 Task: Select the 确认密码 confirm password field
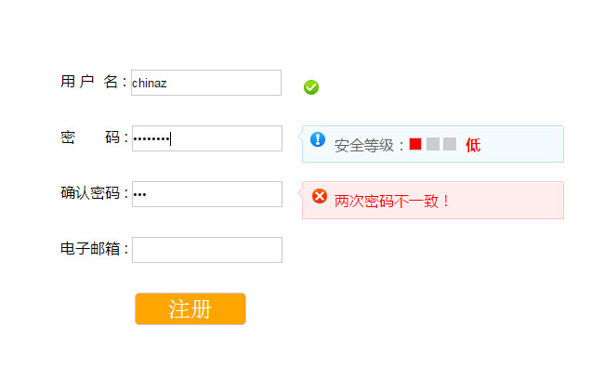206,194
